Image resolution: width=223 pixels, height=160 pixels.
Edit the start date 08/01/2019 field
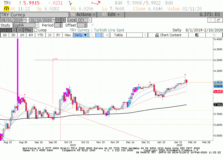click(12, 20)
